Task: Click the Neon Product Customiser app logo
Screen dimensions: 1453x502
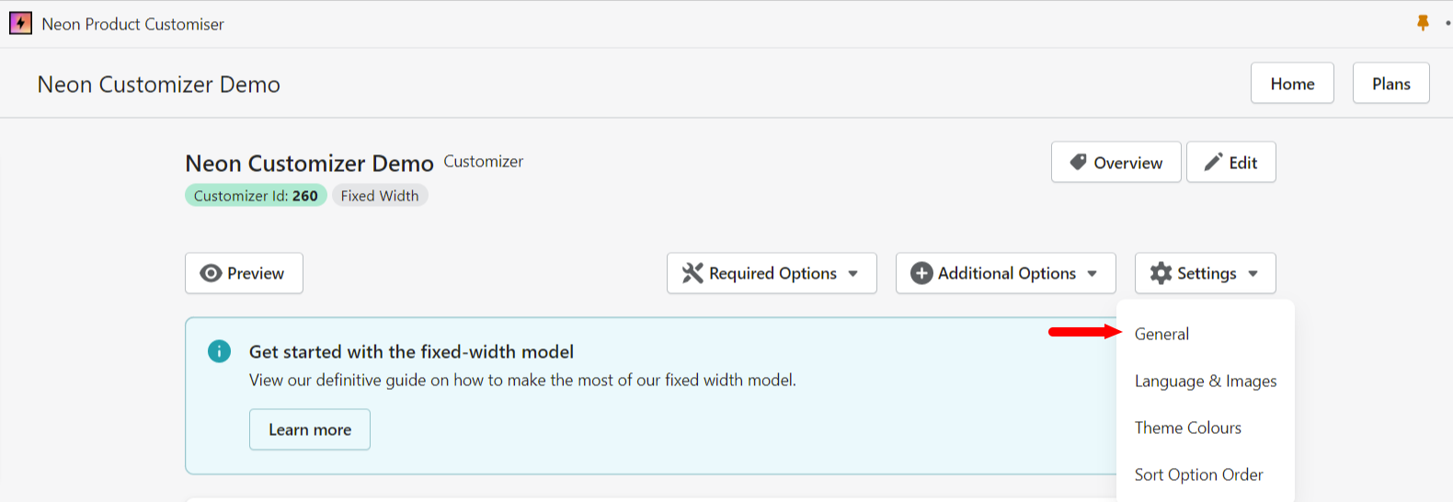Action: (x=20, y=23)
